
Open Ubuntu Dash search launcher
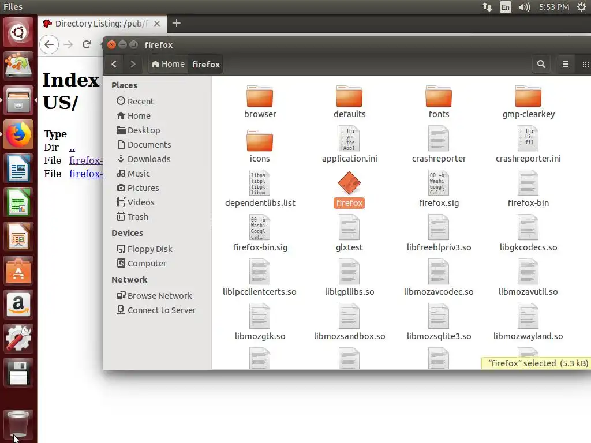click(18, 32)
